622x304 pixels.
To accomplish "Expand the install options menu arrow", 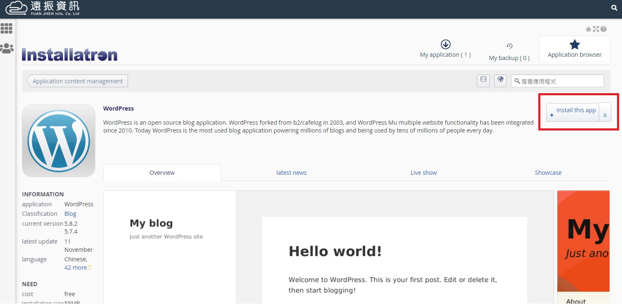I will 605,112.
